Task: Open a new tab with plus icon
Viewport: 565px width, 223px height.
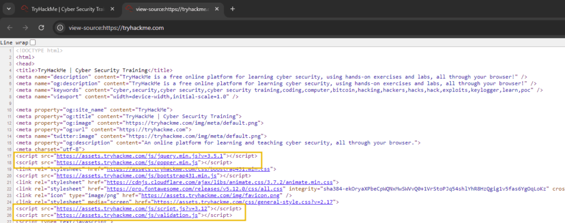Action: pyautogui.click(x=232, y=9)
